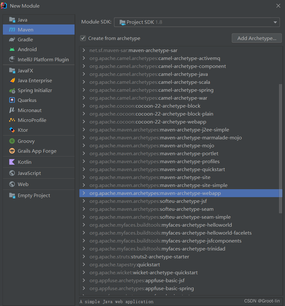The height and width of the screenshot is (306, 285).
Task: Expand softeu-archetype-seam node
Action: [84, 209]
